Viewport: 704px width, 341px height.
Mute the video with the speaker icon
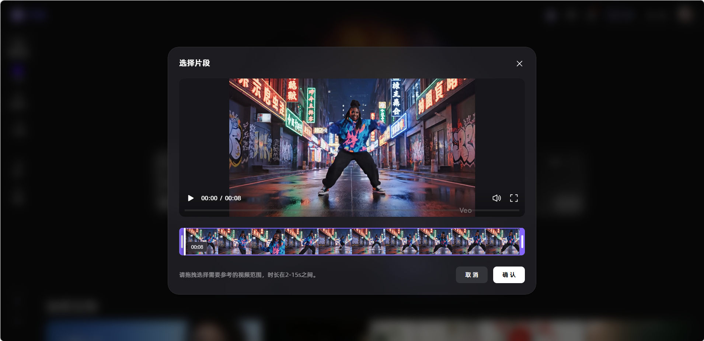[x=496, y=198]
